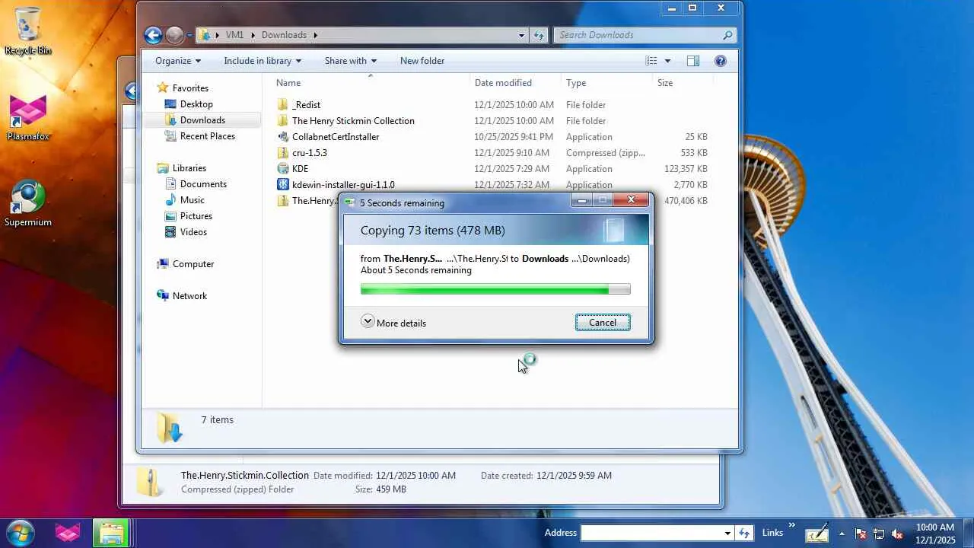Select the CollabnetCertInstaller application icon
Image resolution: width=974 pixels, height=548 pixels.
pyautogui.click(x=283, y=137)
